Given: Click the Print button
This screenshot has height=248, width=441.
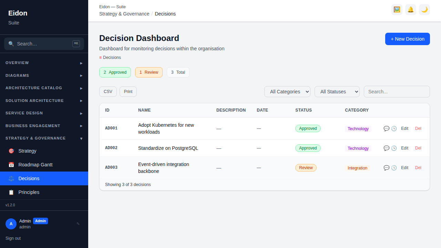Looking at the screenshot, I should coord(128,92).
